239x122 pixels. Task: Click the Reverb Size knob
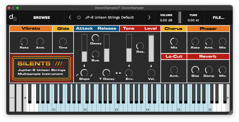[x=195, y=70]
